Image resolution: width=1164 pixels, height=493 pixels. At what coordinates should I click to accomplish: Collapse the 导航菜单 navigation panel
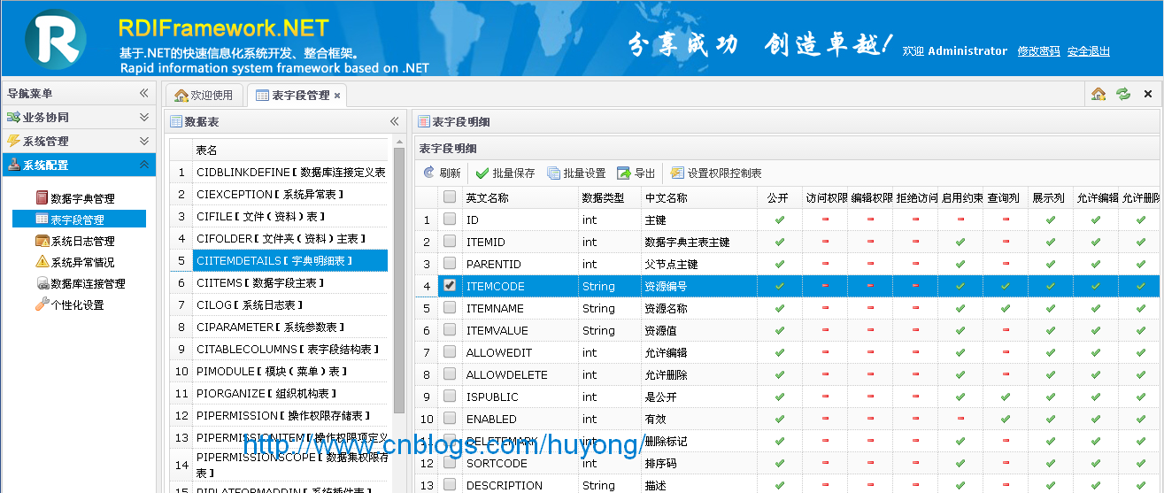[143, 93]
